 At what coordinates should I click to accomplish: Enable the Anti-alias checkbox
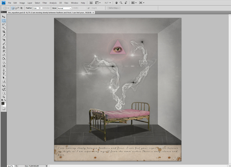42,8
